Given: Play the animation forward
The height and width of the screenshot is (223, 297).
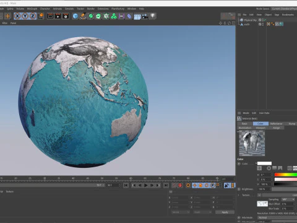Looking at the screenshot, I should 145,185.
